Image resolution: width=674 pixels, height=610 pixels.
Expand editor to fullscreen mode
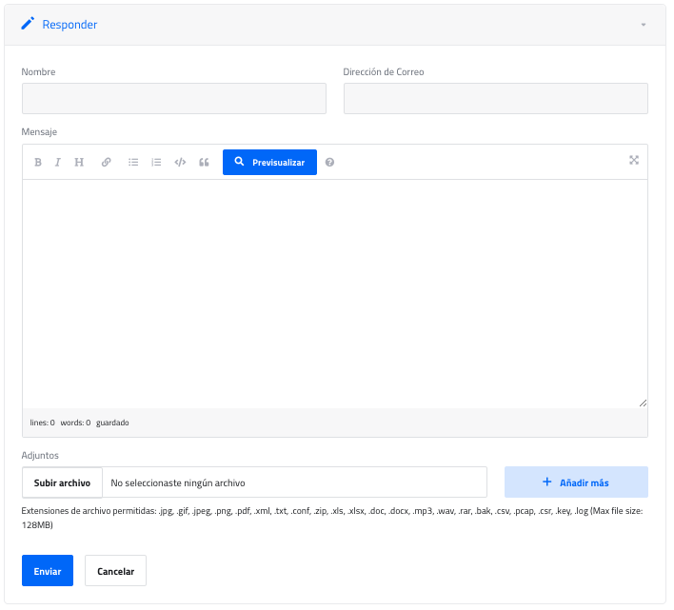coord(634,160)
